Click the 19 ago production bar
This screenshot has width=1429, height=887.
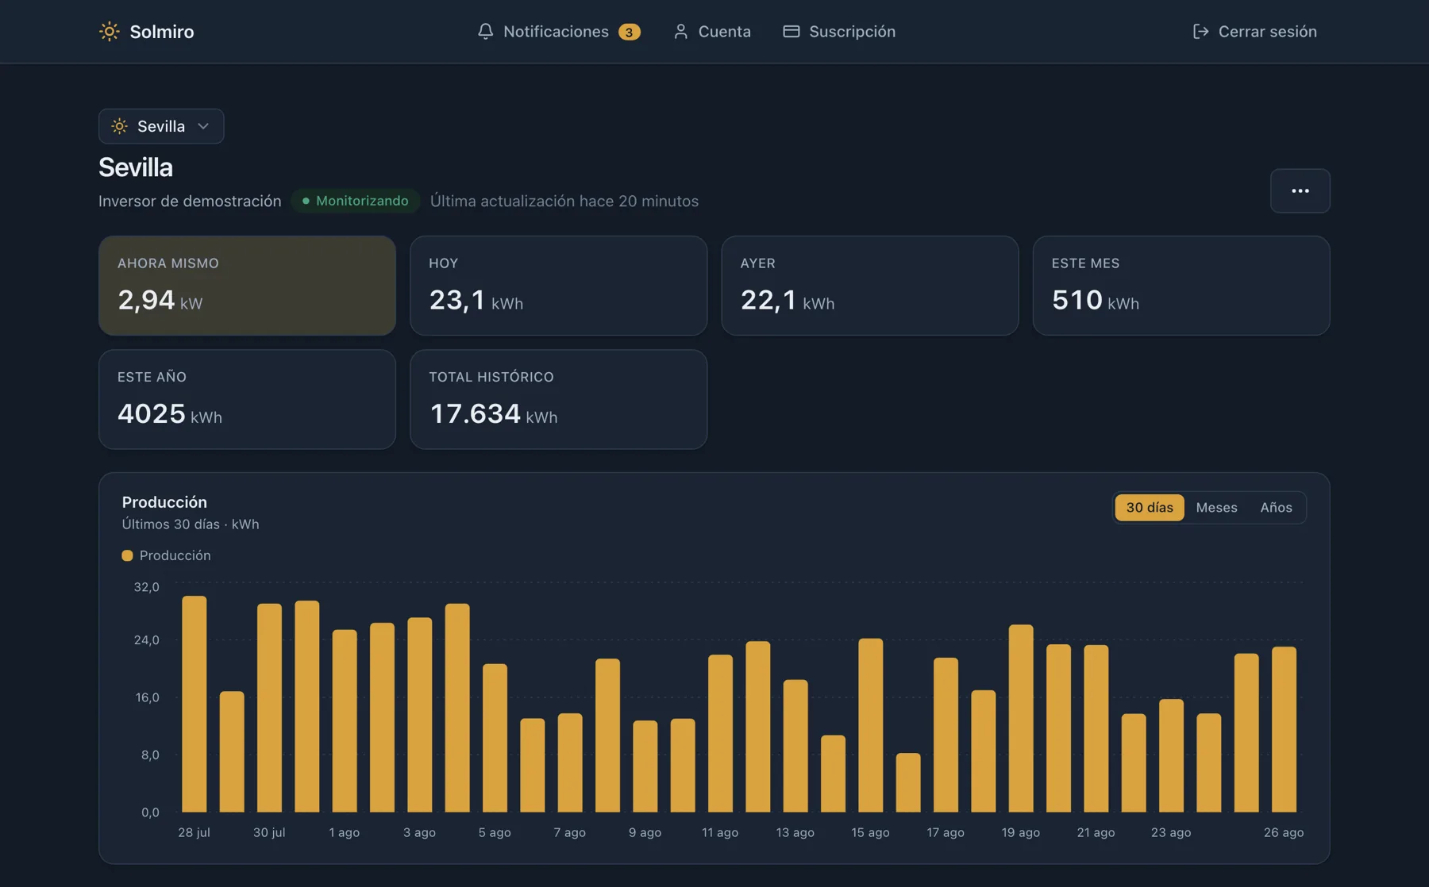tap(1021, 718)
